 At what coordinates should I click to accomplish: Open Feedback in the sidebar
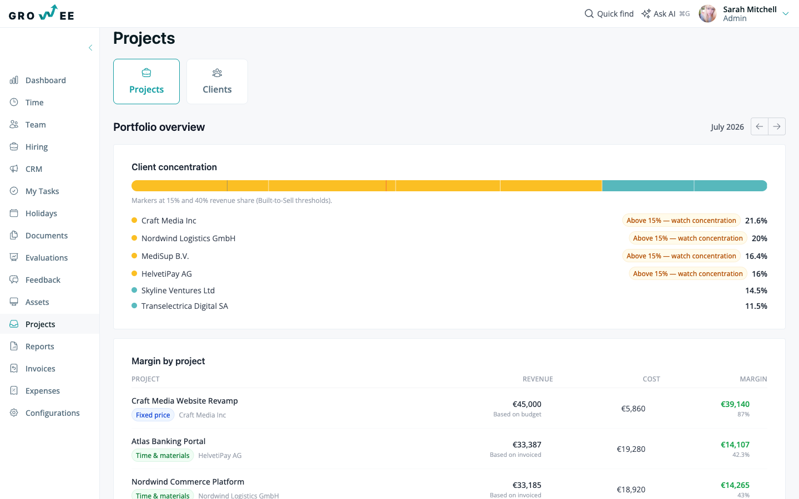tap(50, 280)
